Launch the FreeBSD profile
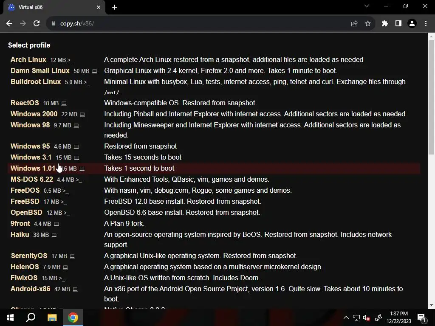Screen dimensions: 435x326 [x=25, y=202]
